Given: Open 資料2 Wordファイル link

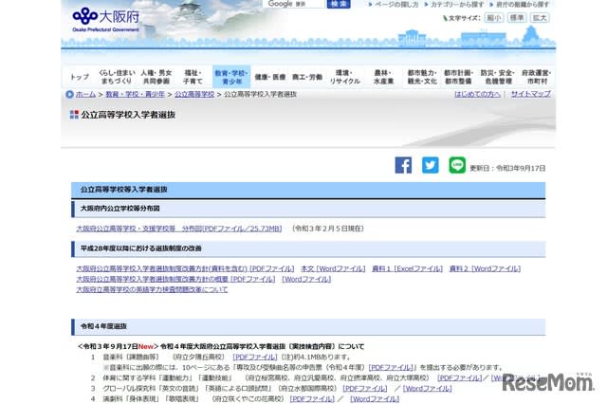Looking at the screenshot, I should pyautogui.click(x=485, y=268).
